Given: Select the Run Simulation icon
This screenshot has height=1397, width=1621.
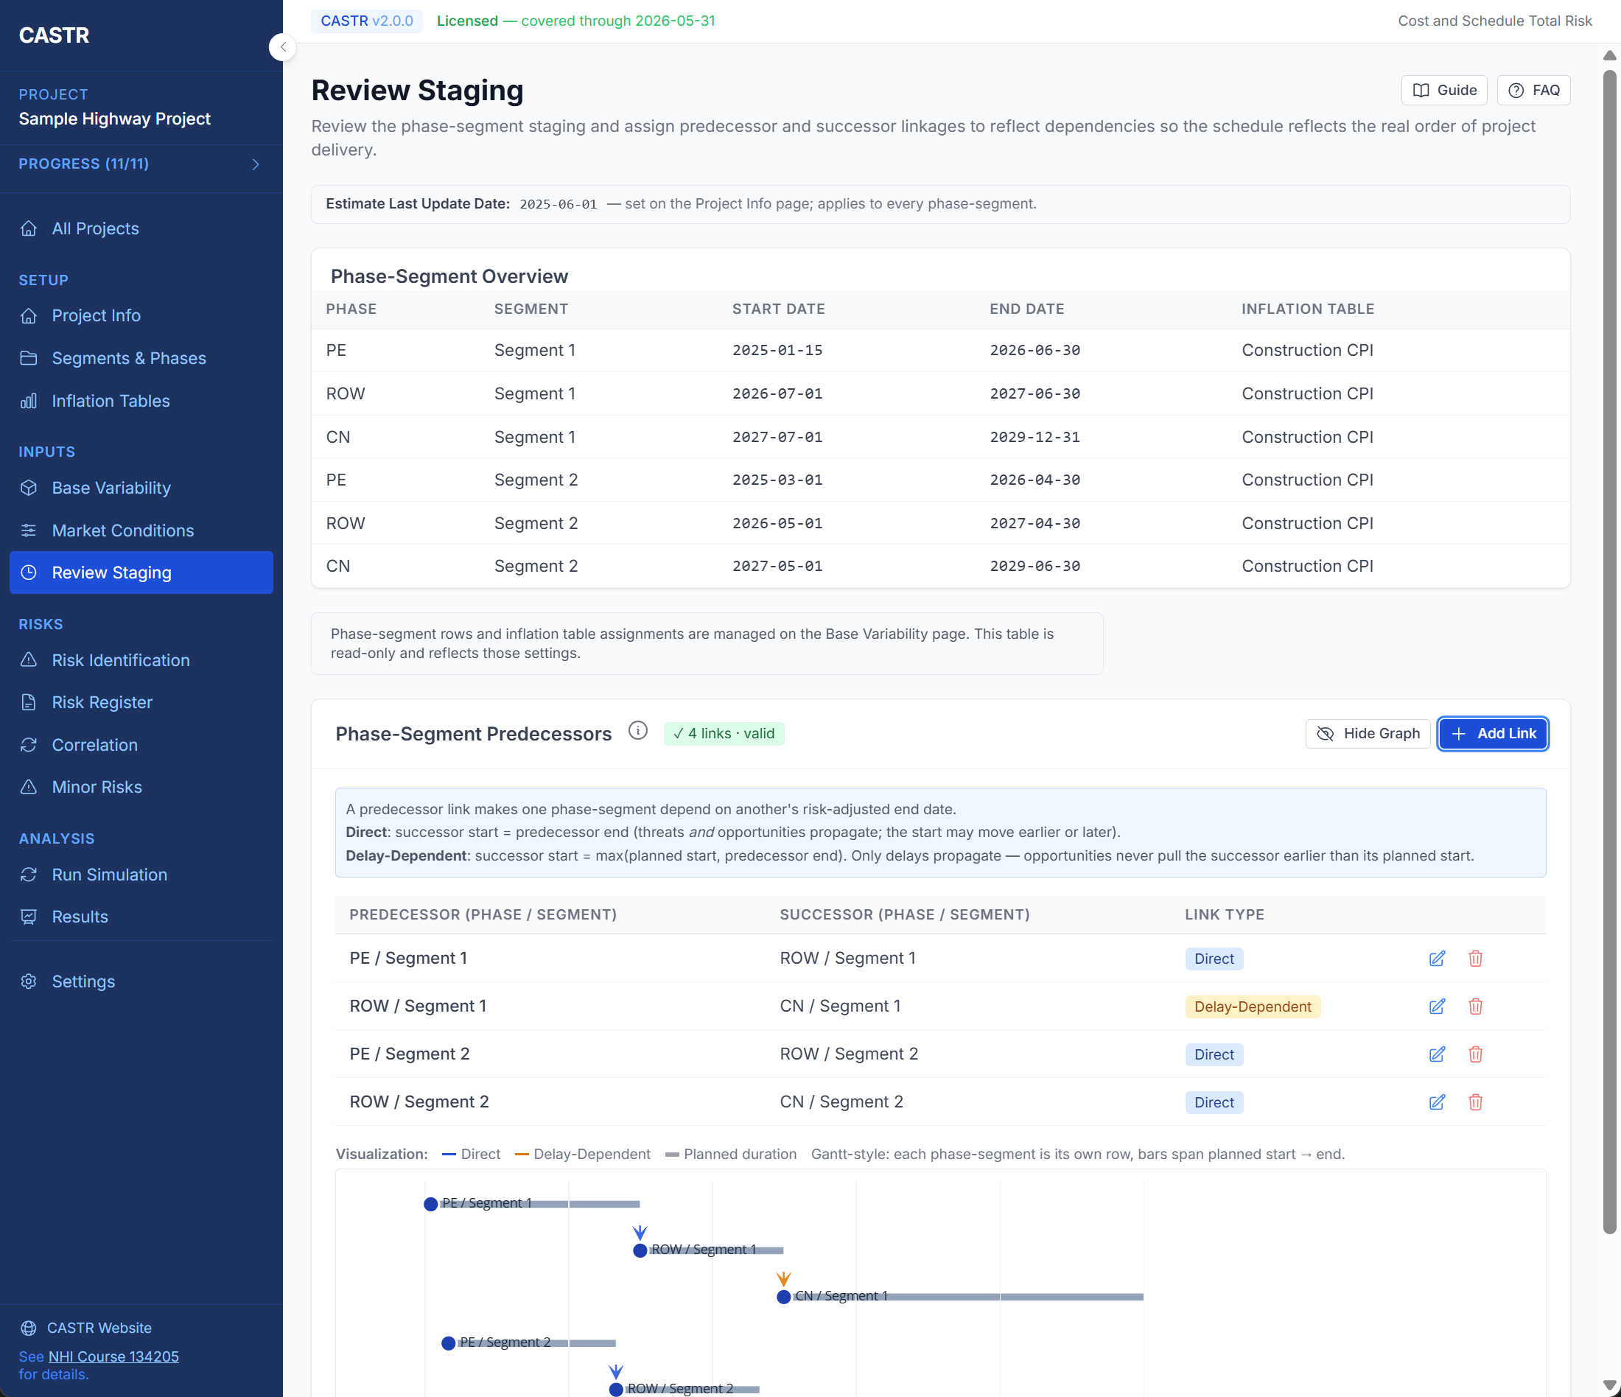Looking at the screenshot, I should (29, 875).
